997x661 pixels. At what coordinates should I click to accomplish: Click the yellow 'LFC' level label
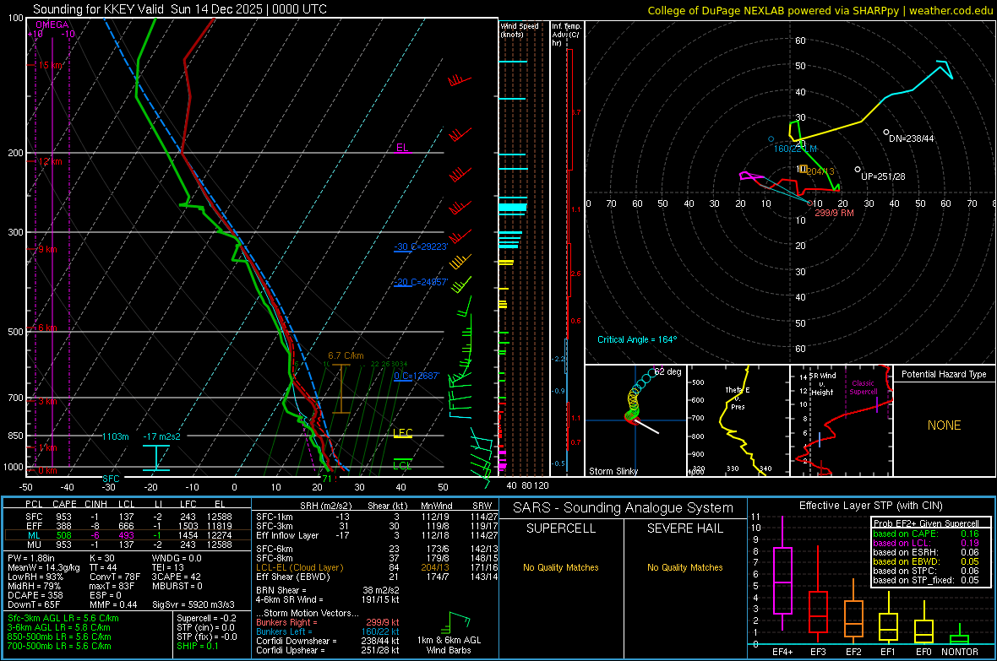coord(403,433)
